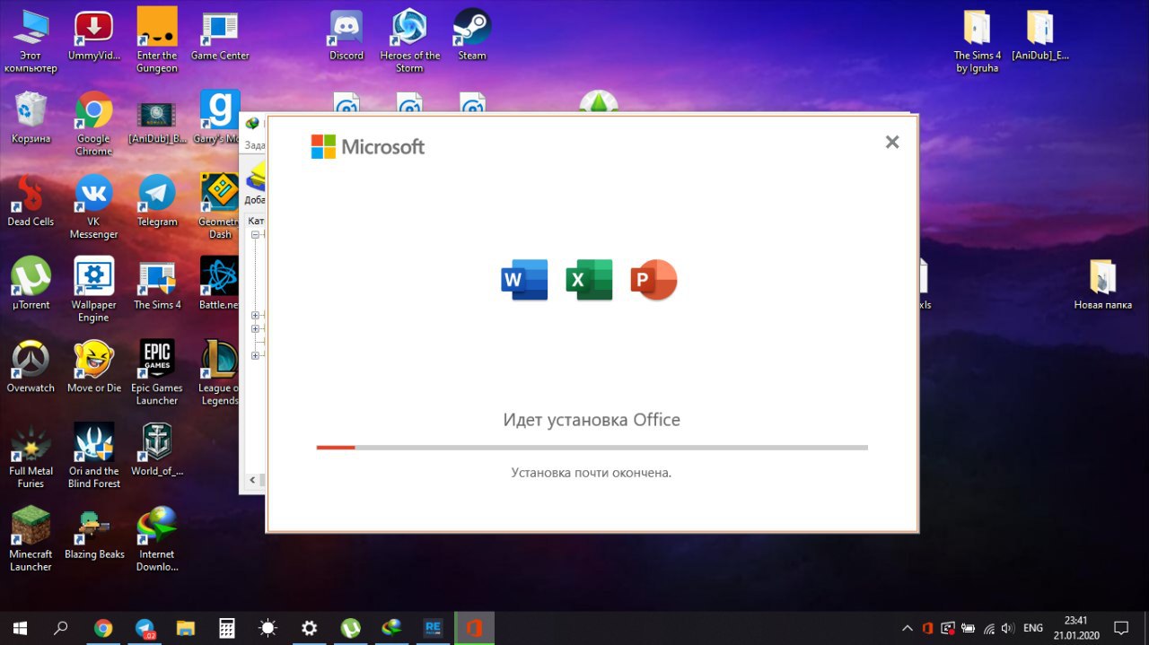1149x645 pixels.
Task: Click the left scroll arrow in background window
Action: tap(251, 481)
